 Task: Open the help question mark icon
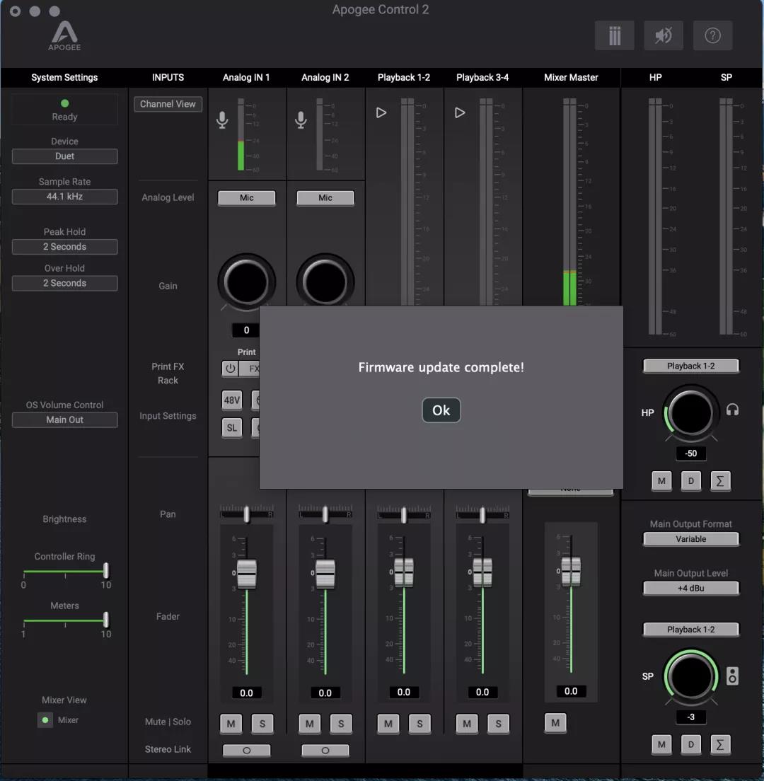(712, 35)
